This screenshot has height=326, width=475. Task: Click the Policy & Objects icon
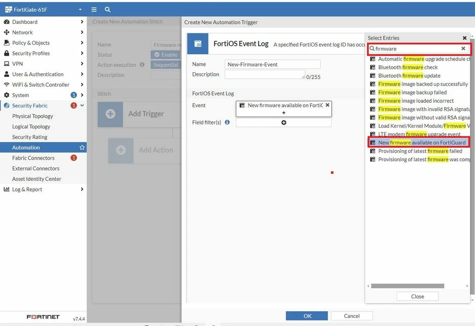[x=7, y=42]
